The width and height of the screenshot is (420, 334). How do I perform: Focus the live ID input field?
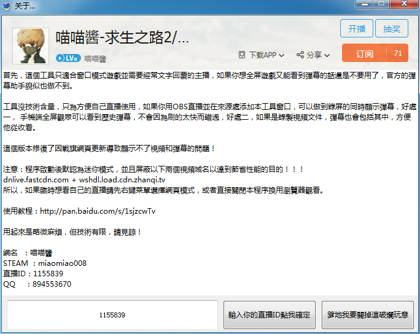click(x=112, y=315)
